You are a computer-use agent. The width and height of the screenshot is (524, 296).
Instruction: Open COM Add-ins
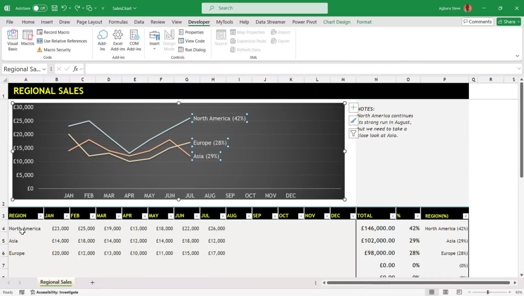[134, 40]
